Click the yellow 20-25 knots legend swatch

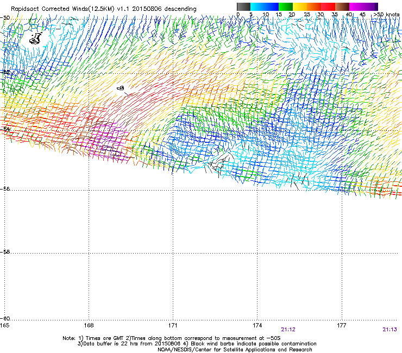click(x=300, y=7)
